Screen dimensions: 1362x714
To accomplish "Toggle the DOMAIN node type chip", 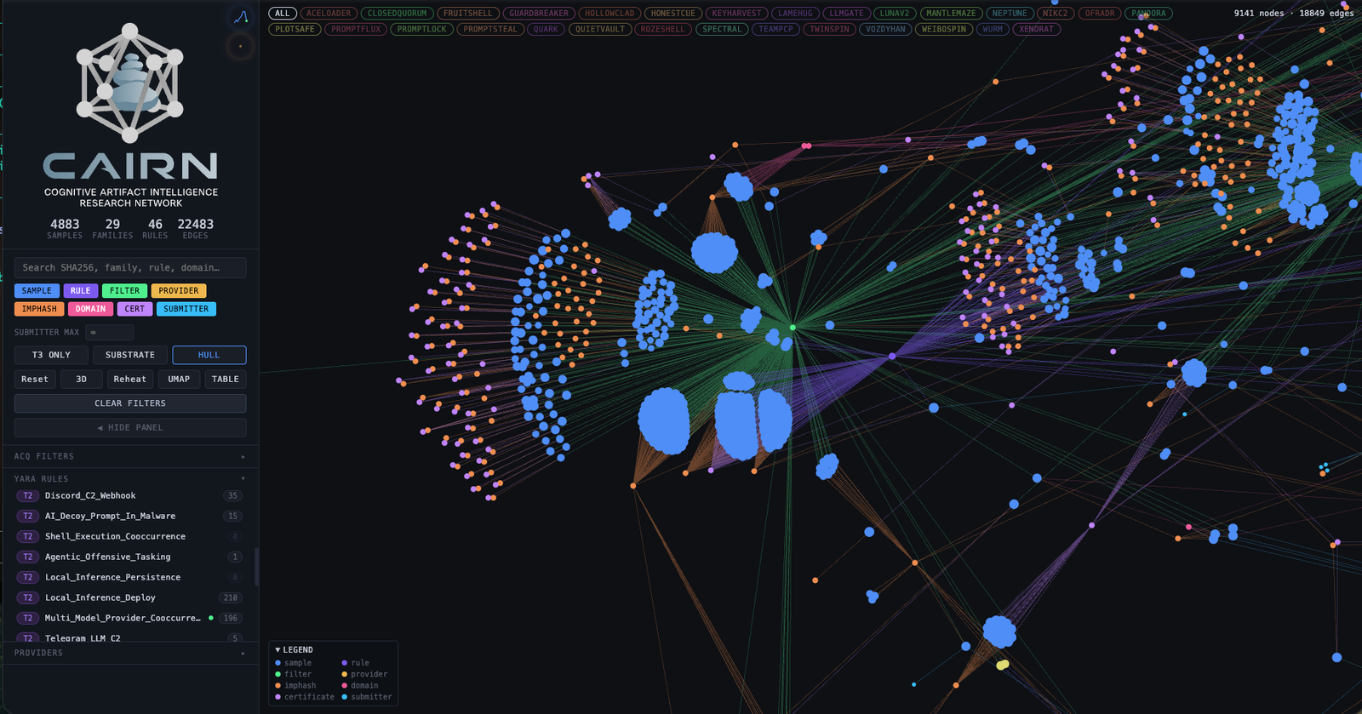I will (90, 309).
